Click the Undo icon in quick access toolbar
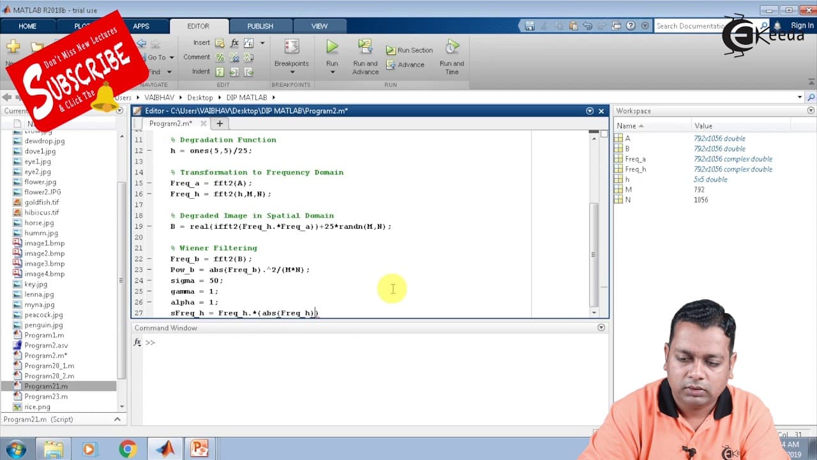The height and width of the screenshot is (460, 817). pyautogui.click(x=587, y=26)
